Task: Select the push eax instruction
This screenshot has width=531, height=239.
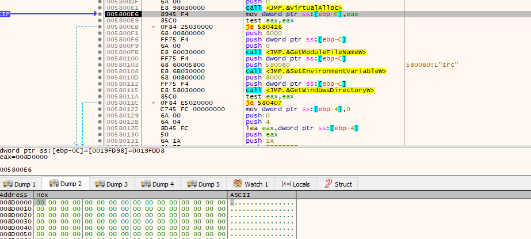Action: point(261,135)
